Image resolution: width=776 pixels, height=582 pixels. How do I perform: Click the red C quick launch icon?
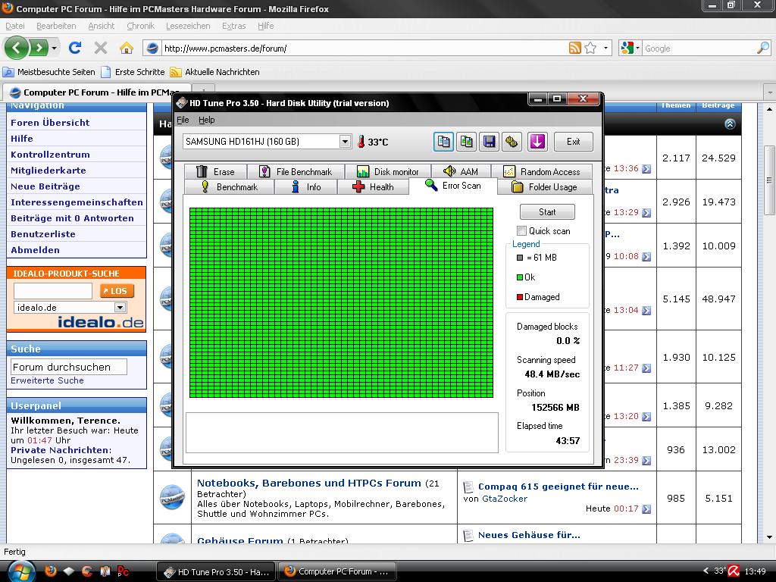click(x=86, y=571)
